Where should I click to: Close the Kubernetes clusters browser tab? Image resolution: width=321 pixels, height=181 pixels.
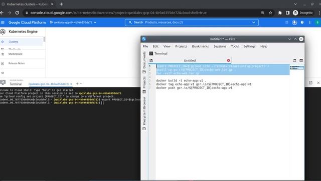(x=52, y=4)
